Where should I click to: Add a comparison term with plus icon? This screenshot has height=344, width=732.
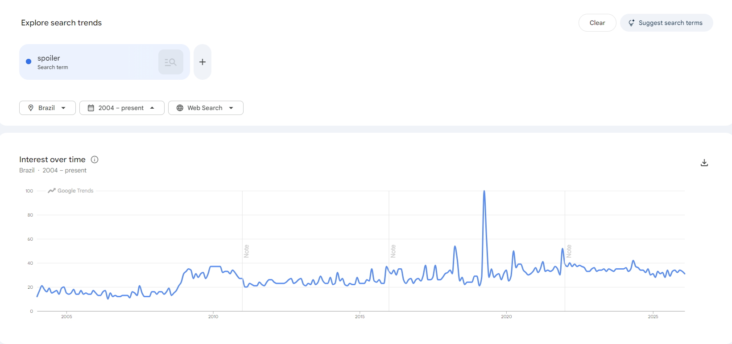[x=203, y=62]
